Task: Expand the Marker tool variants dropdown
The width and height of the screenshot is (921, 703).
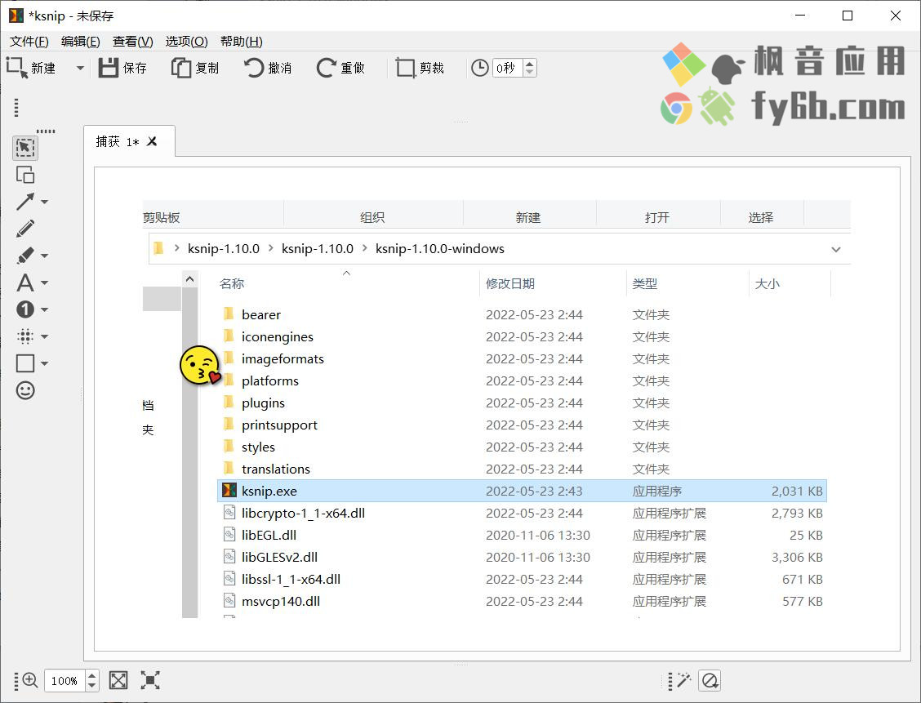Action: [x=45, y=256]
